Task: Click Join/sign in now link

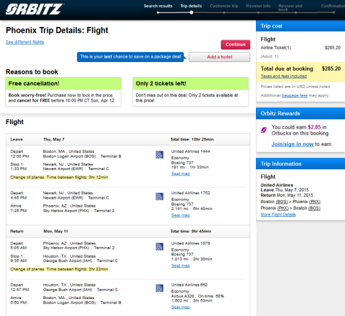Action: pyautogui.click(x=292, y=144)
